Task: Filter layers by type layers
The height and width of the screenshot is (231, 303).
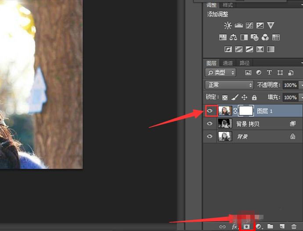Action: (269, 72)
